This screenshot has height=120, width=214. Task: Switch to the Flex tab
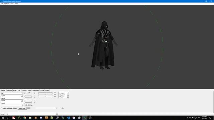[19, 90]
